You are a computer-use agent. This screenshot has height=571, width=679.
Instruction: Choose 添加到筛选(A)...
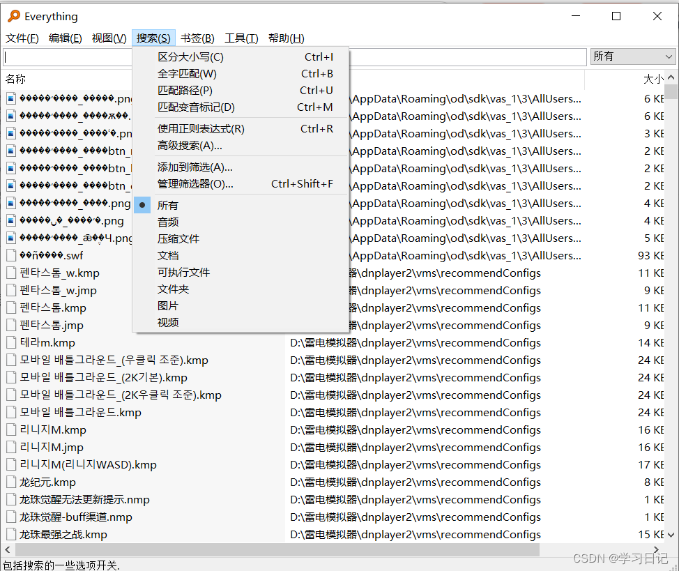pyautogui.click(x=241, y=167)
